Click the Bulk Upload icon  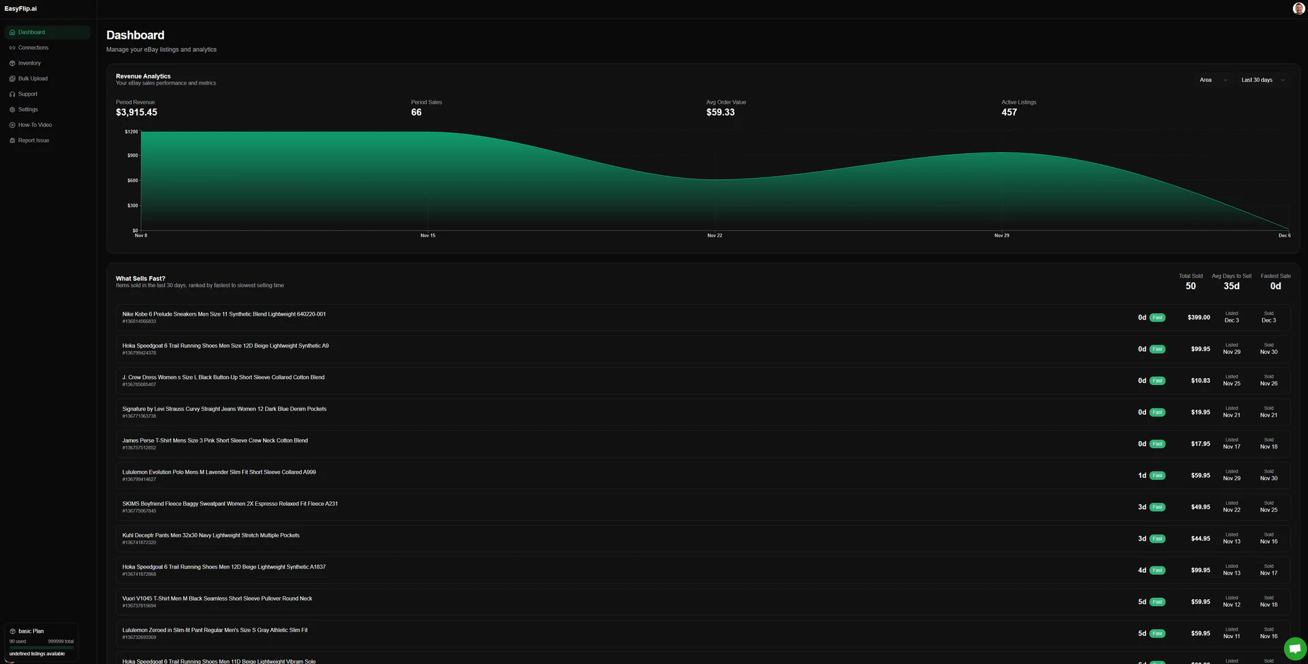[12, 79]
